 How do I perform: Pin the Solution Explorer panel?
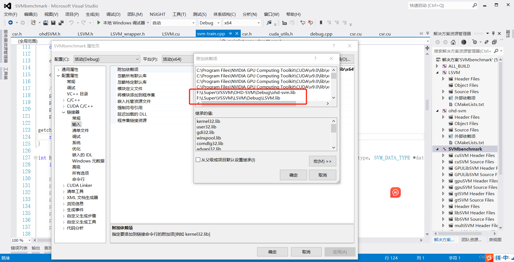click(x=493, y=34)
